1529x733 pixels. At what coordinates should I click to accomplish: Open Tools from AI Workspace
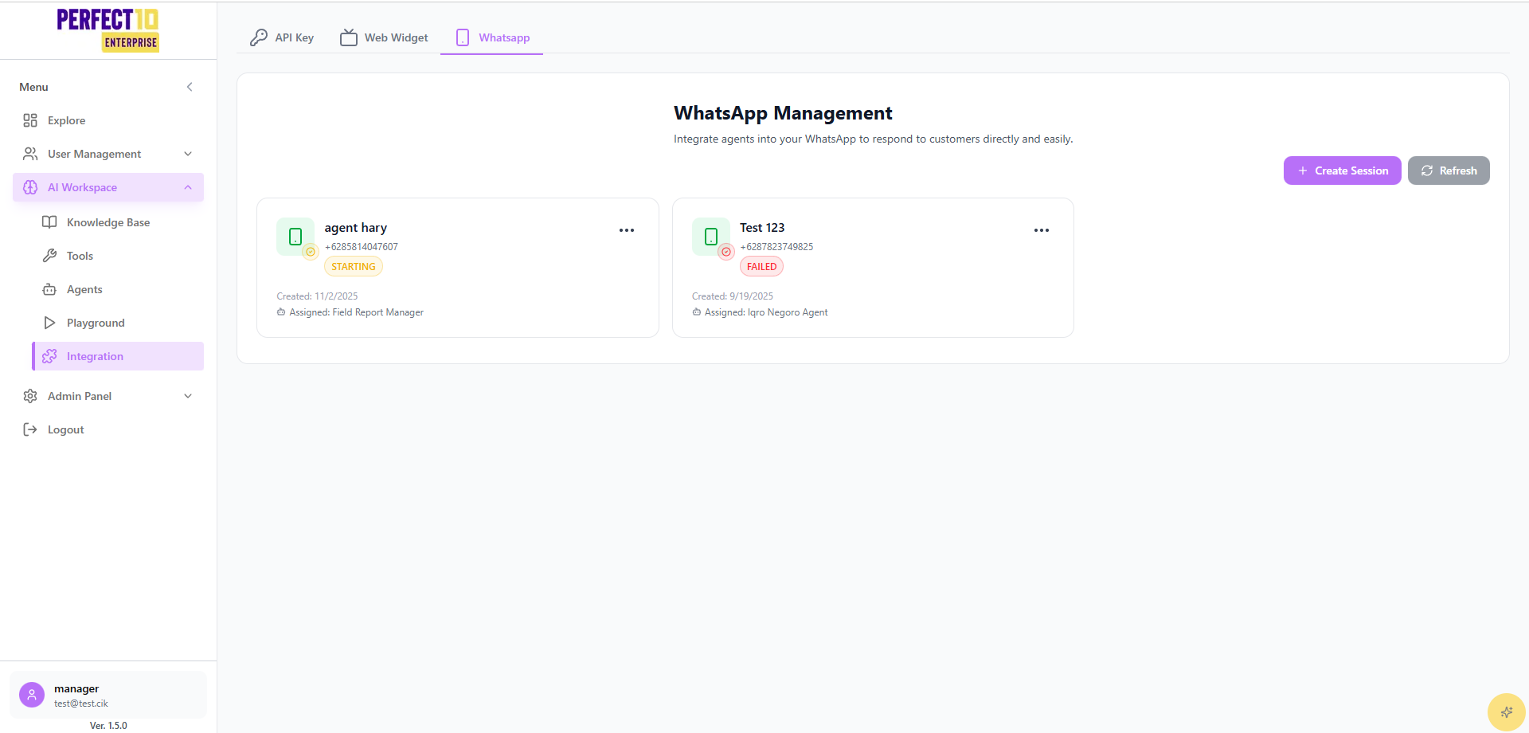tap(118, 256)
